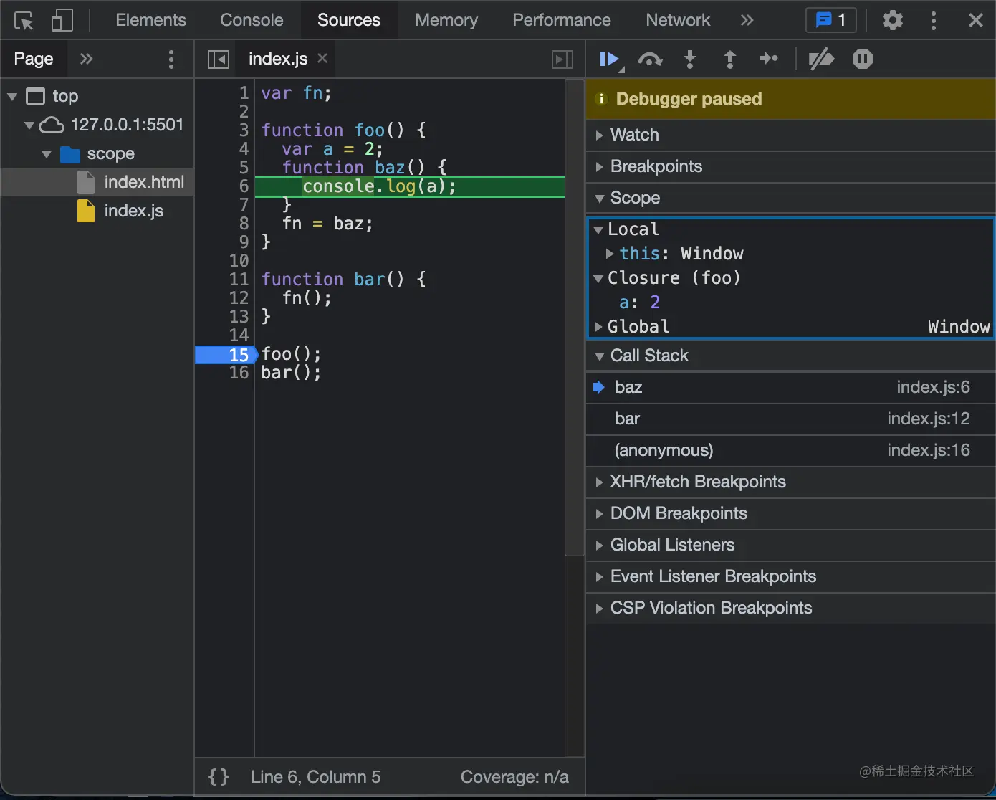Screen dimensions: 996x800
Task: Step over next function call
Action: (650, 59)
